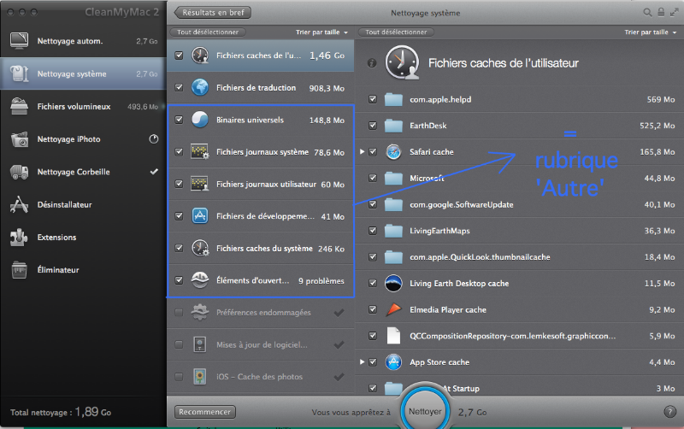Open right panel Trier par taille dropdown
The width and height of the screenshot is (684, 429).
pos(649,32)
